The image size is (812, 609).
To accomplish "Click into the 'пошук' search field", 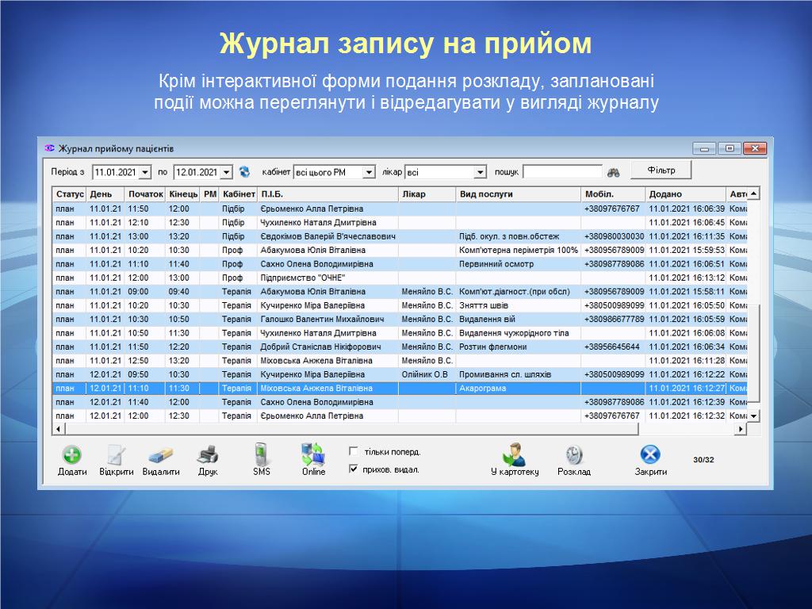I will click(x=561, y=172).
